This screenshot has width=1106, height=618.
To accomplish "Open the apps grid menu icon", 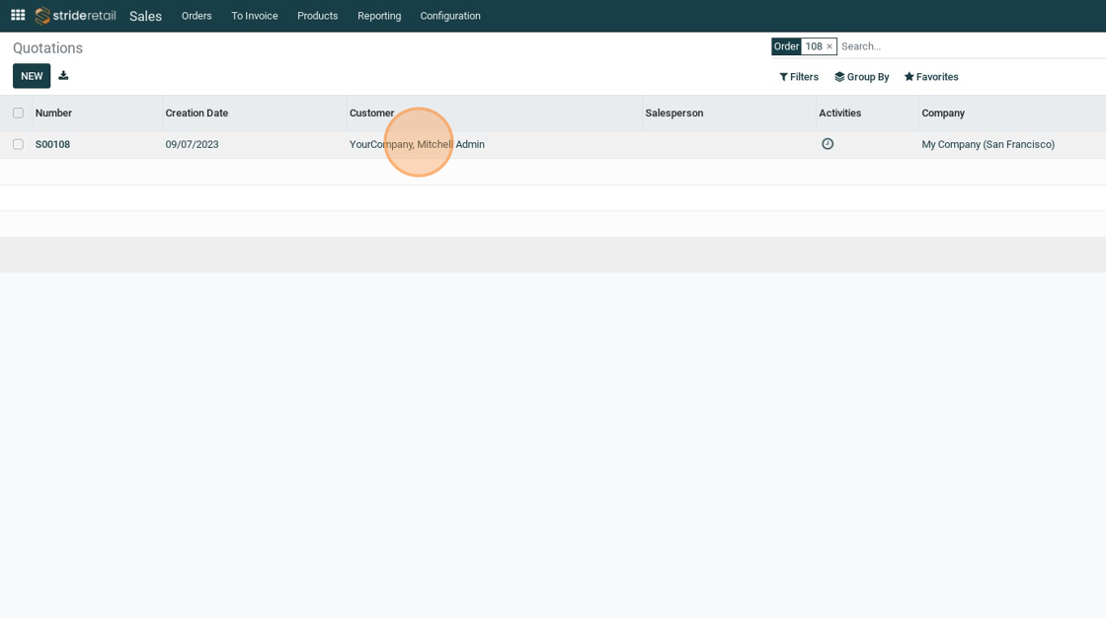I will (18, 15).
